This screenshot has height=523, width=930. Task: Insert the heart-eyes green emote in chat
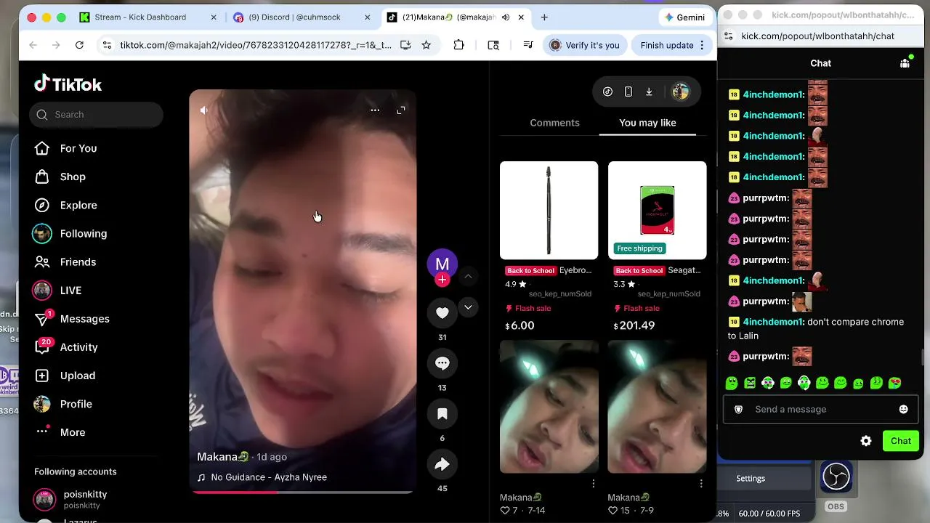(895, 383)
